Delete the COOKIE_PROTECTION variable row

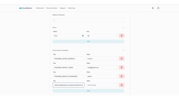point(122,85)
